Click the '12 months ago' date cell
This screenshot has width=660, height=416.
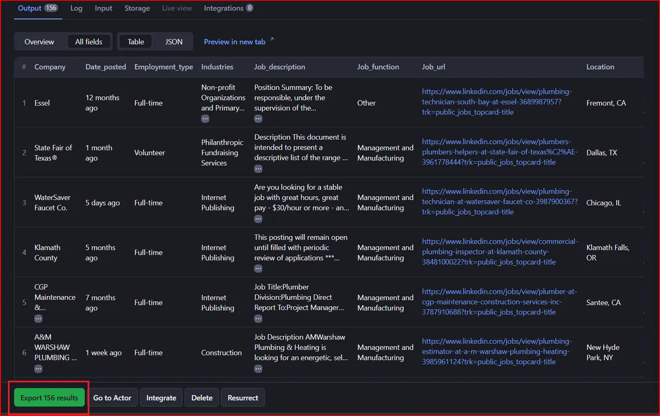tap(102, 102)
